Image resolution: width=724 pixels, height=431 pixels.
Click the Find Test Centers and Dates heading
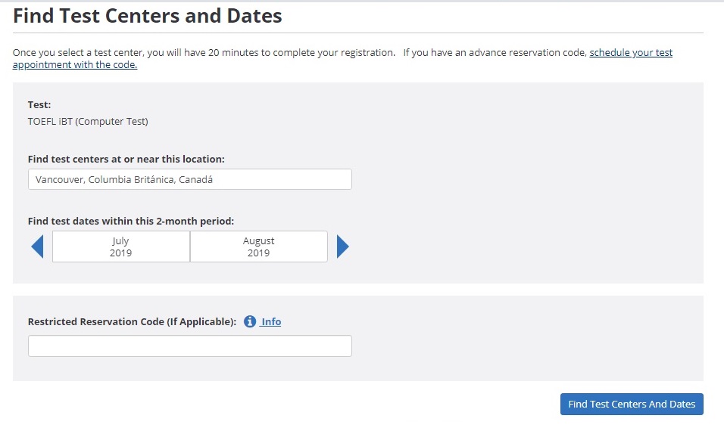pyautogui.click(x=148, y=16)
